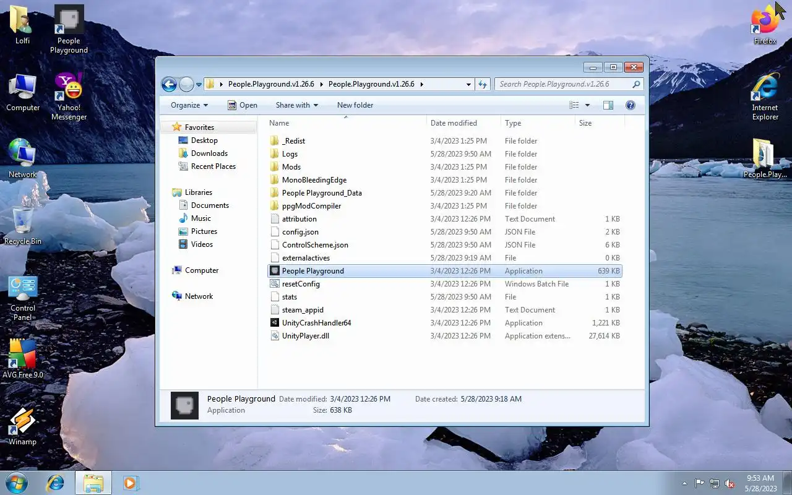The height and width of the screenshot is (495, 792).
Task: Open the recent pages dropdown arrow
Action: (x=199, y=84)
